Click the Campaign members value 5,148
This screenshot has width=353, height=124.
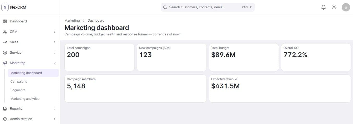click(x=76, y=86)
